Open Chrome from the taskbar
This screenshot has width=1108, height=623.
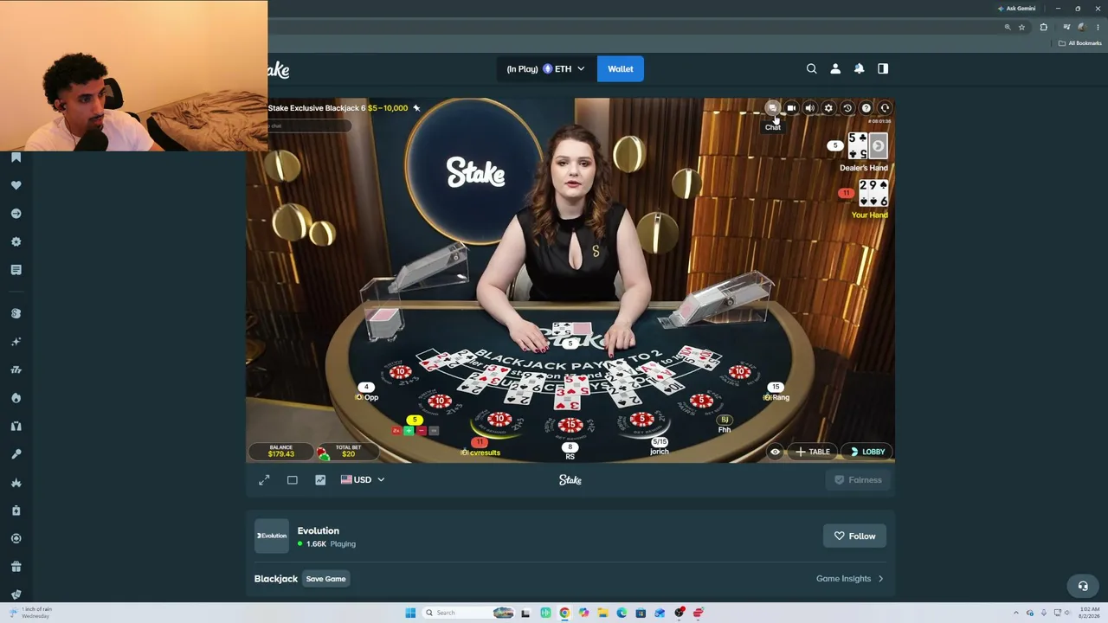[564, 613]
